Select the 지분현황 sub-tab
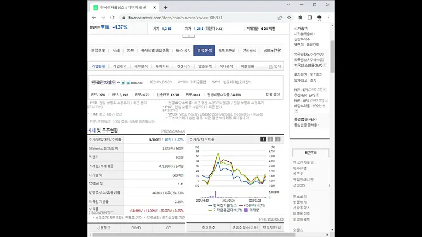Screen dimensions: 422x237 247,66
